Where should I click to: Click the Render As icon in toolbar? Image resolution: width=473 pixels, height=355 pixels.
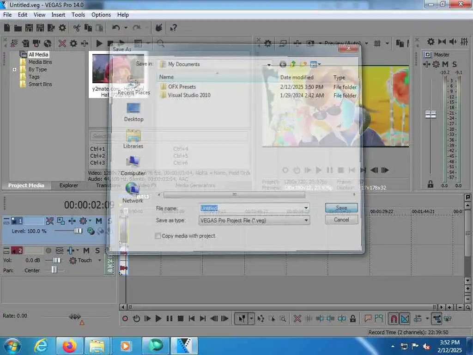pyautogui.click(x=51, y=28)
